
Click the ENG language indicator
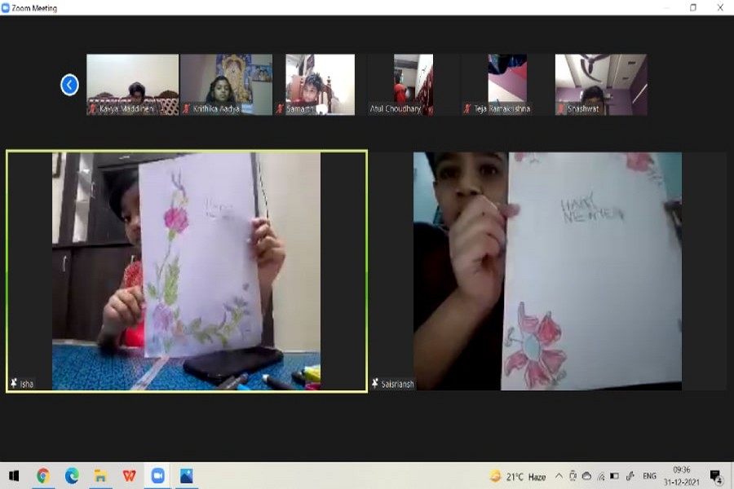coord(649,476)
